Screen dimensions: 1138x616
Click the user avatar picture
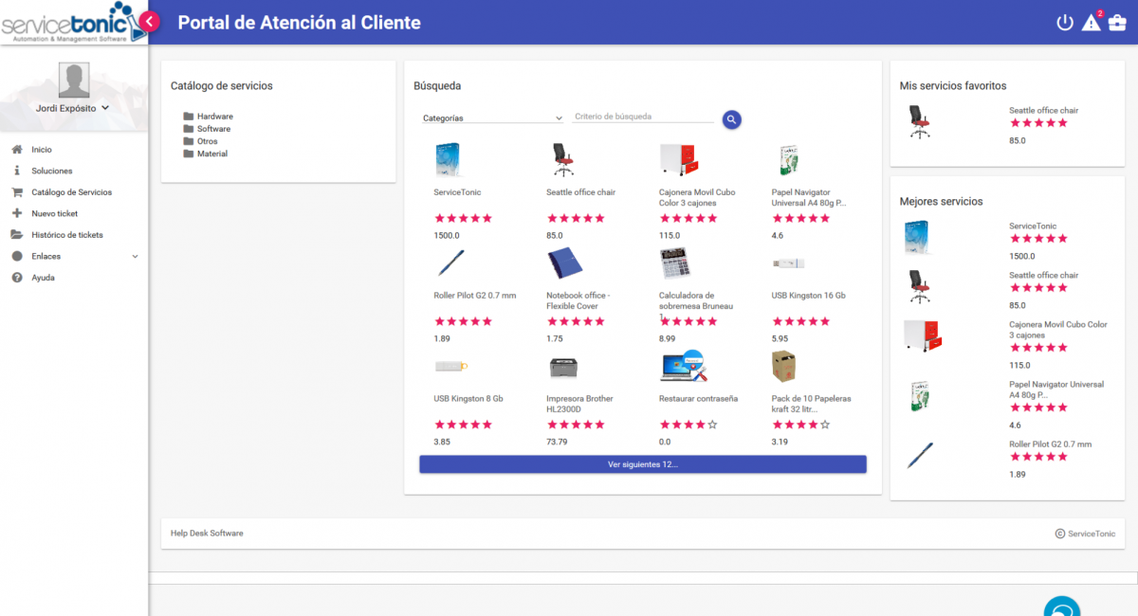(x=74, y=81)
